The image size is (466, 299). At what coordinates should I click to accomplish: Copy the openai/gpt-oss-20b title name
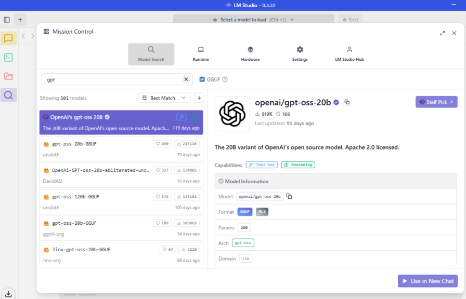pos(347,102)
